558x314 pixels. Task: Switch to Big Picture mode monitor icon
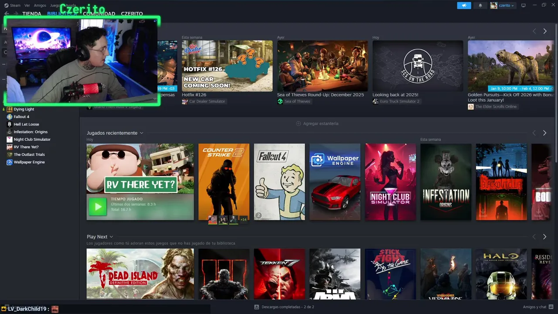point(524,5)
